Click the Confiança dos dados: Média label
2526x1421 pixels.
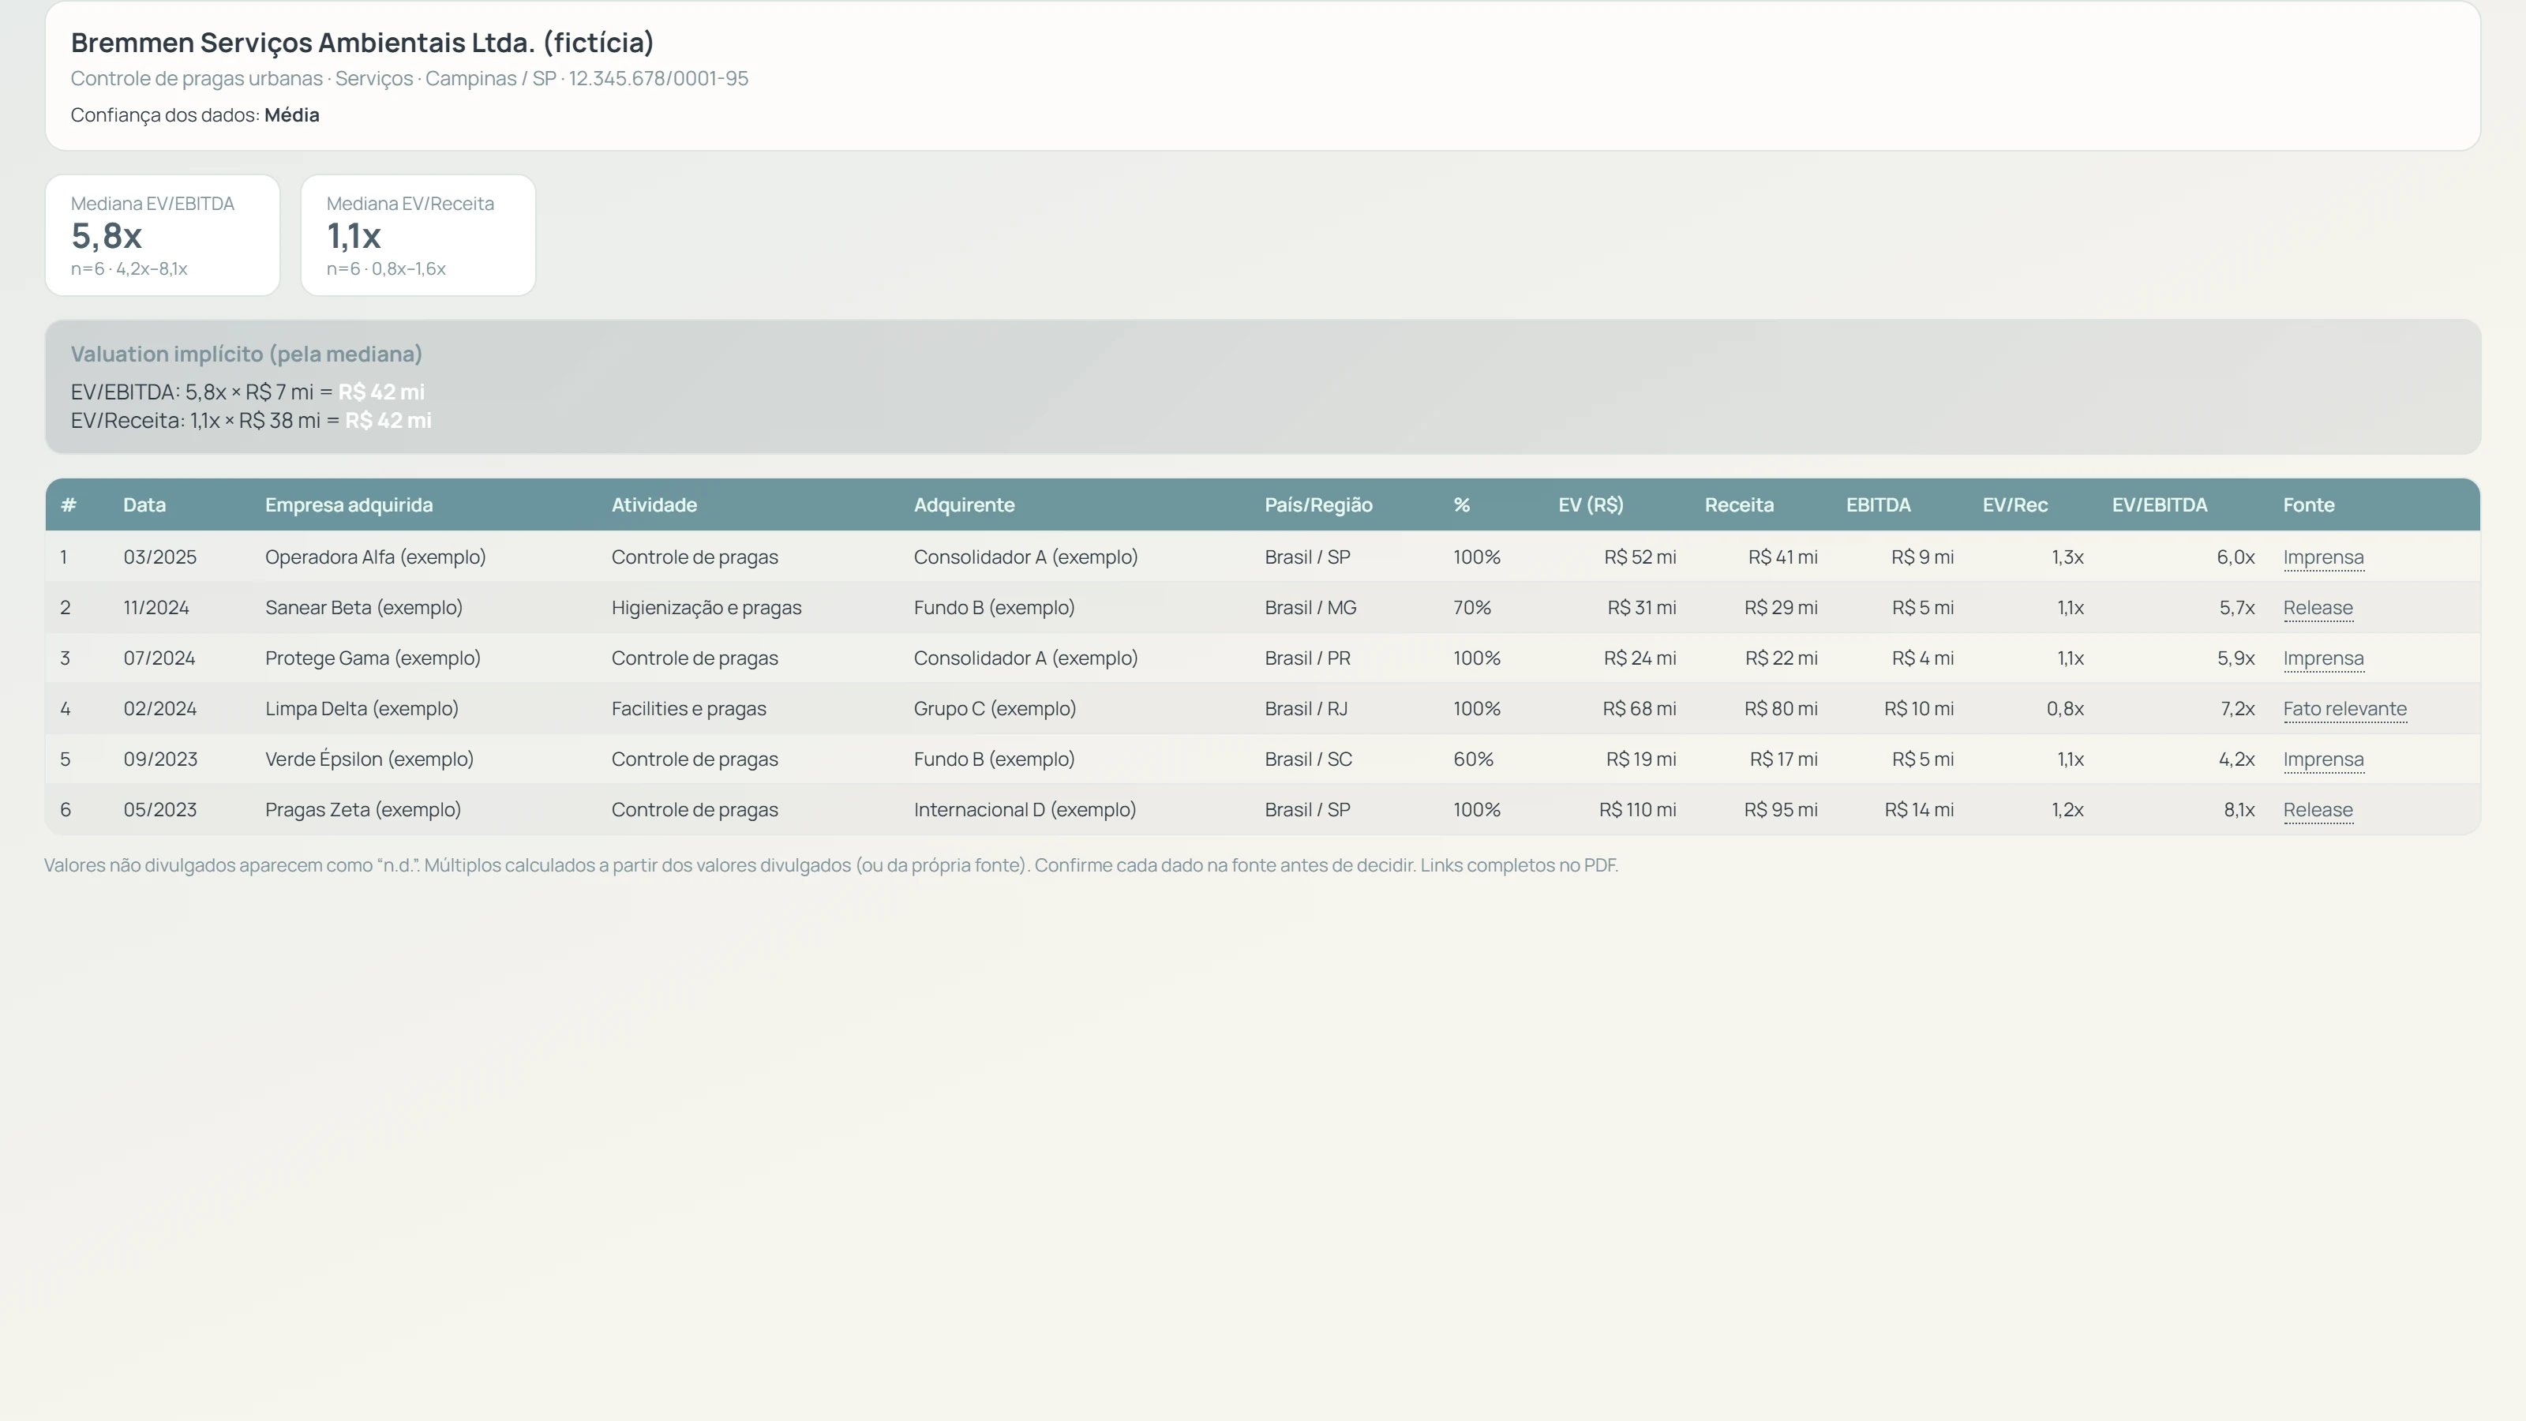(195, 114)
